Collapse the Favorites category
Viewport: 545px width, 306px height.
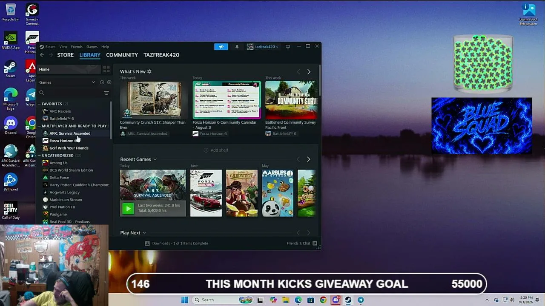tap(39, 104)
